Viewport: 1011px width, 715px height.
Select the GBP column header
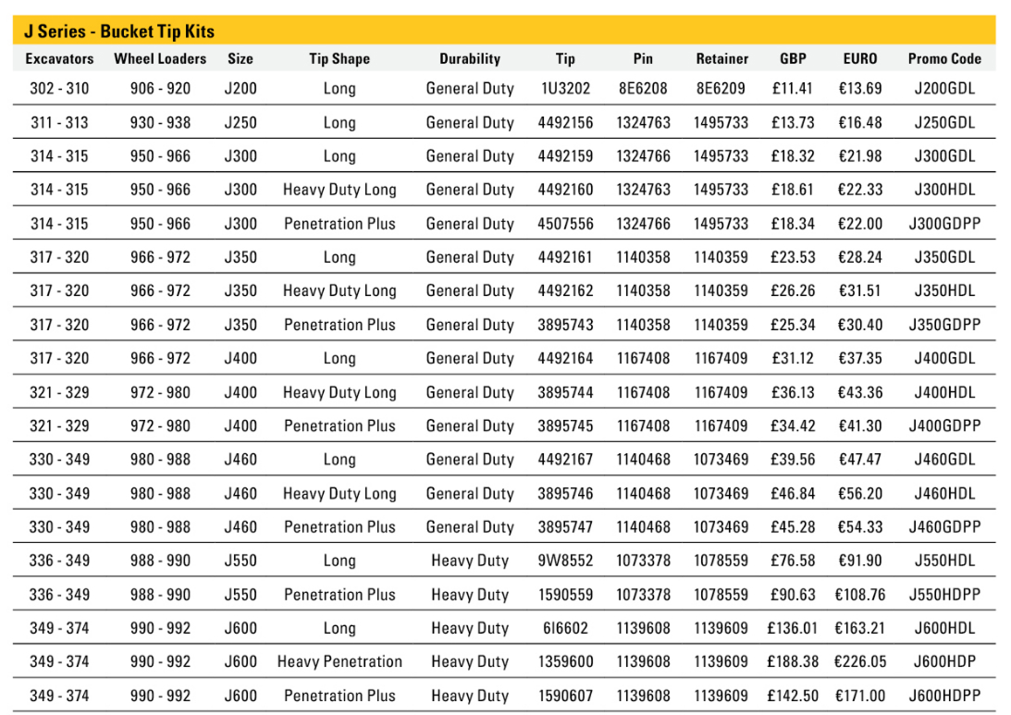(793, 58)
